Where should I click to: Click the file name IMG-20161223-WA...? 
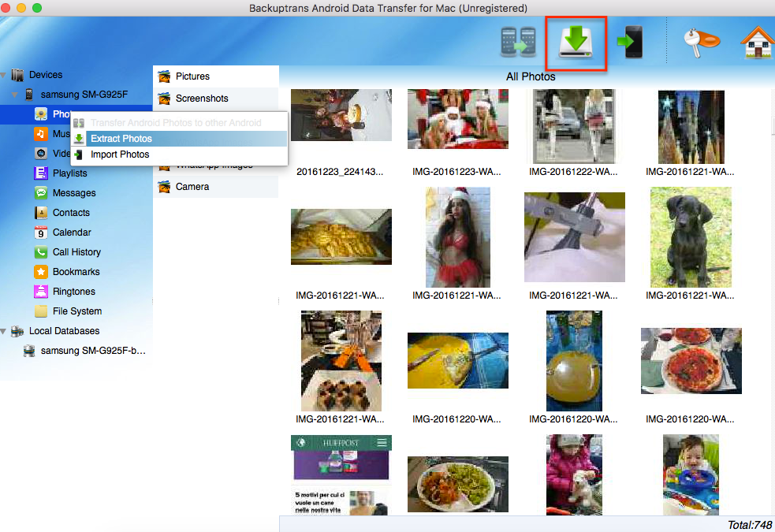456,172
